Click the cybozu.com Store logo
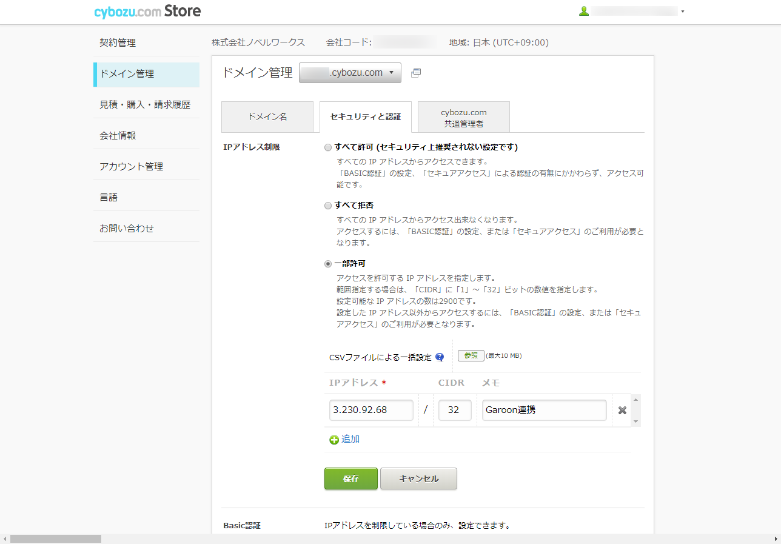Viewport: 781px width, 544px height. [147, 12]
